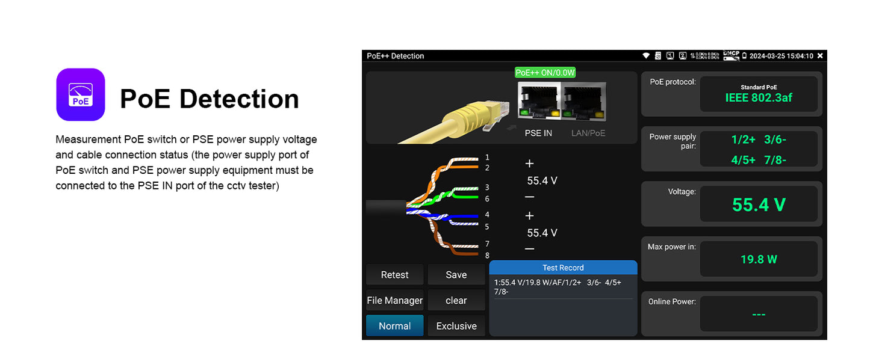Tap the Wi-Fi signal icon in status bar

click(646, 56)
